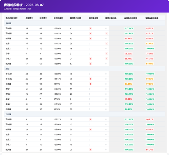
Task: Click the 应排骑手 column header
Action: 29,18
